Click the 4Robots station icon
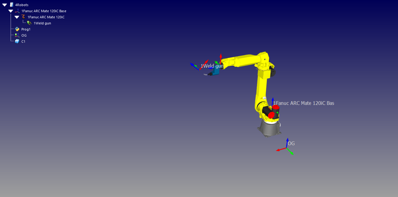Viewport: 398px width, 197px height. pos(11,5)
